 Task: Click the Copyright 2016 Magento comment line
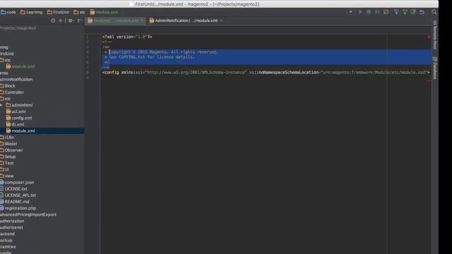click(x=163, y=52)
